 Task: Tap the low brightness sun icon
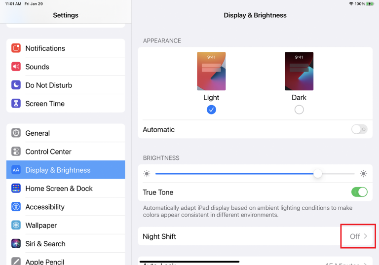coord(147,174)
